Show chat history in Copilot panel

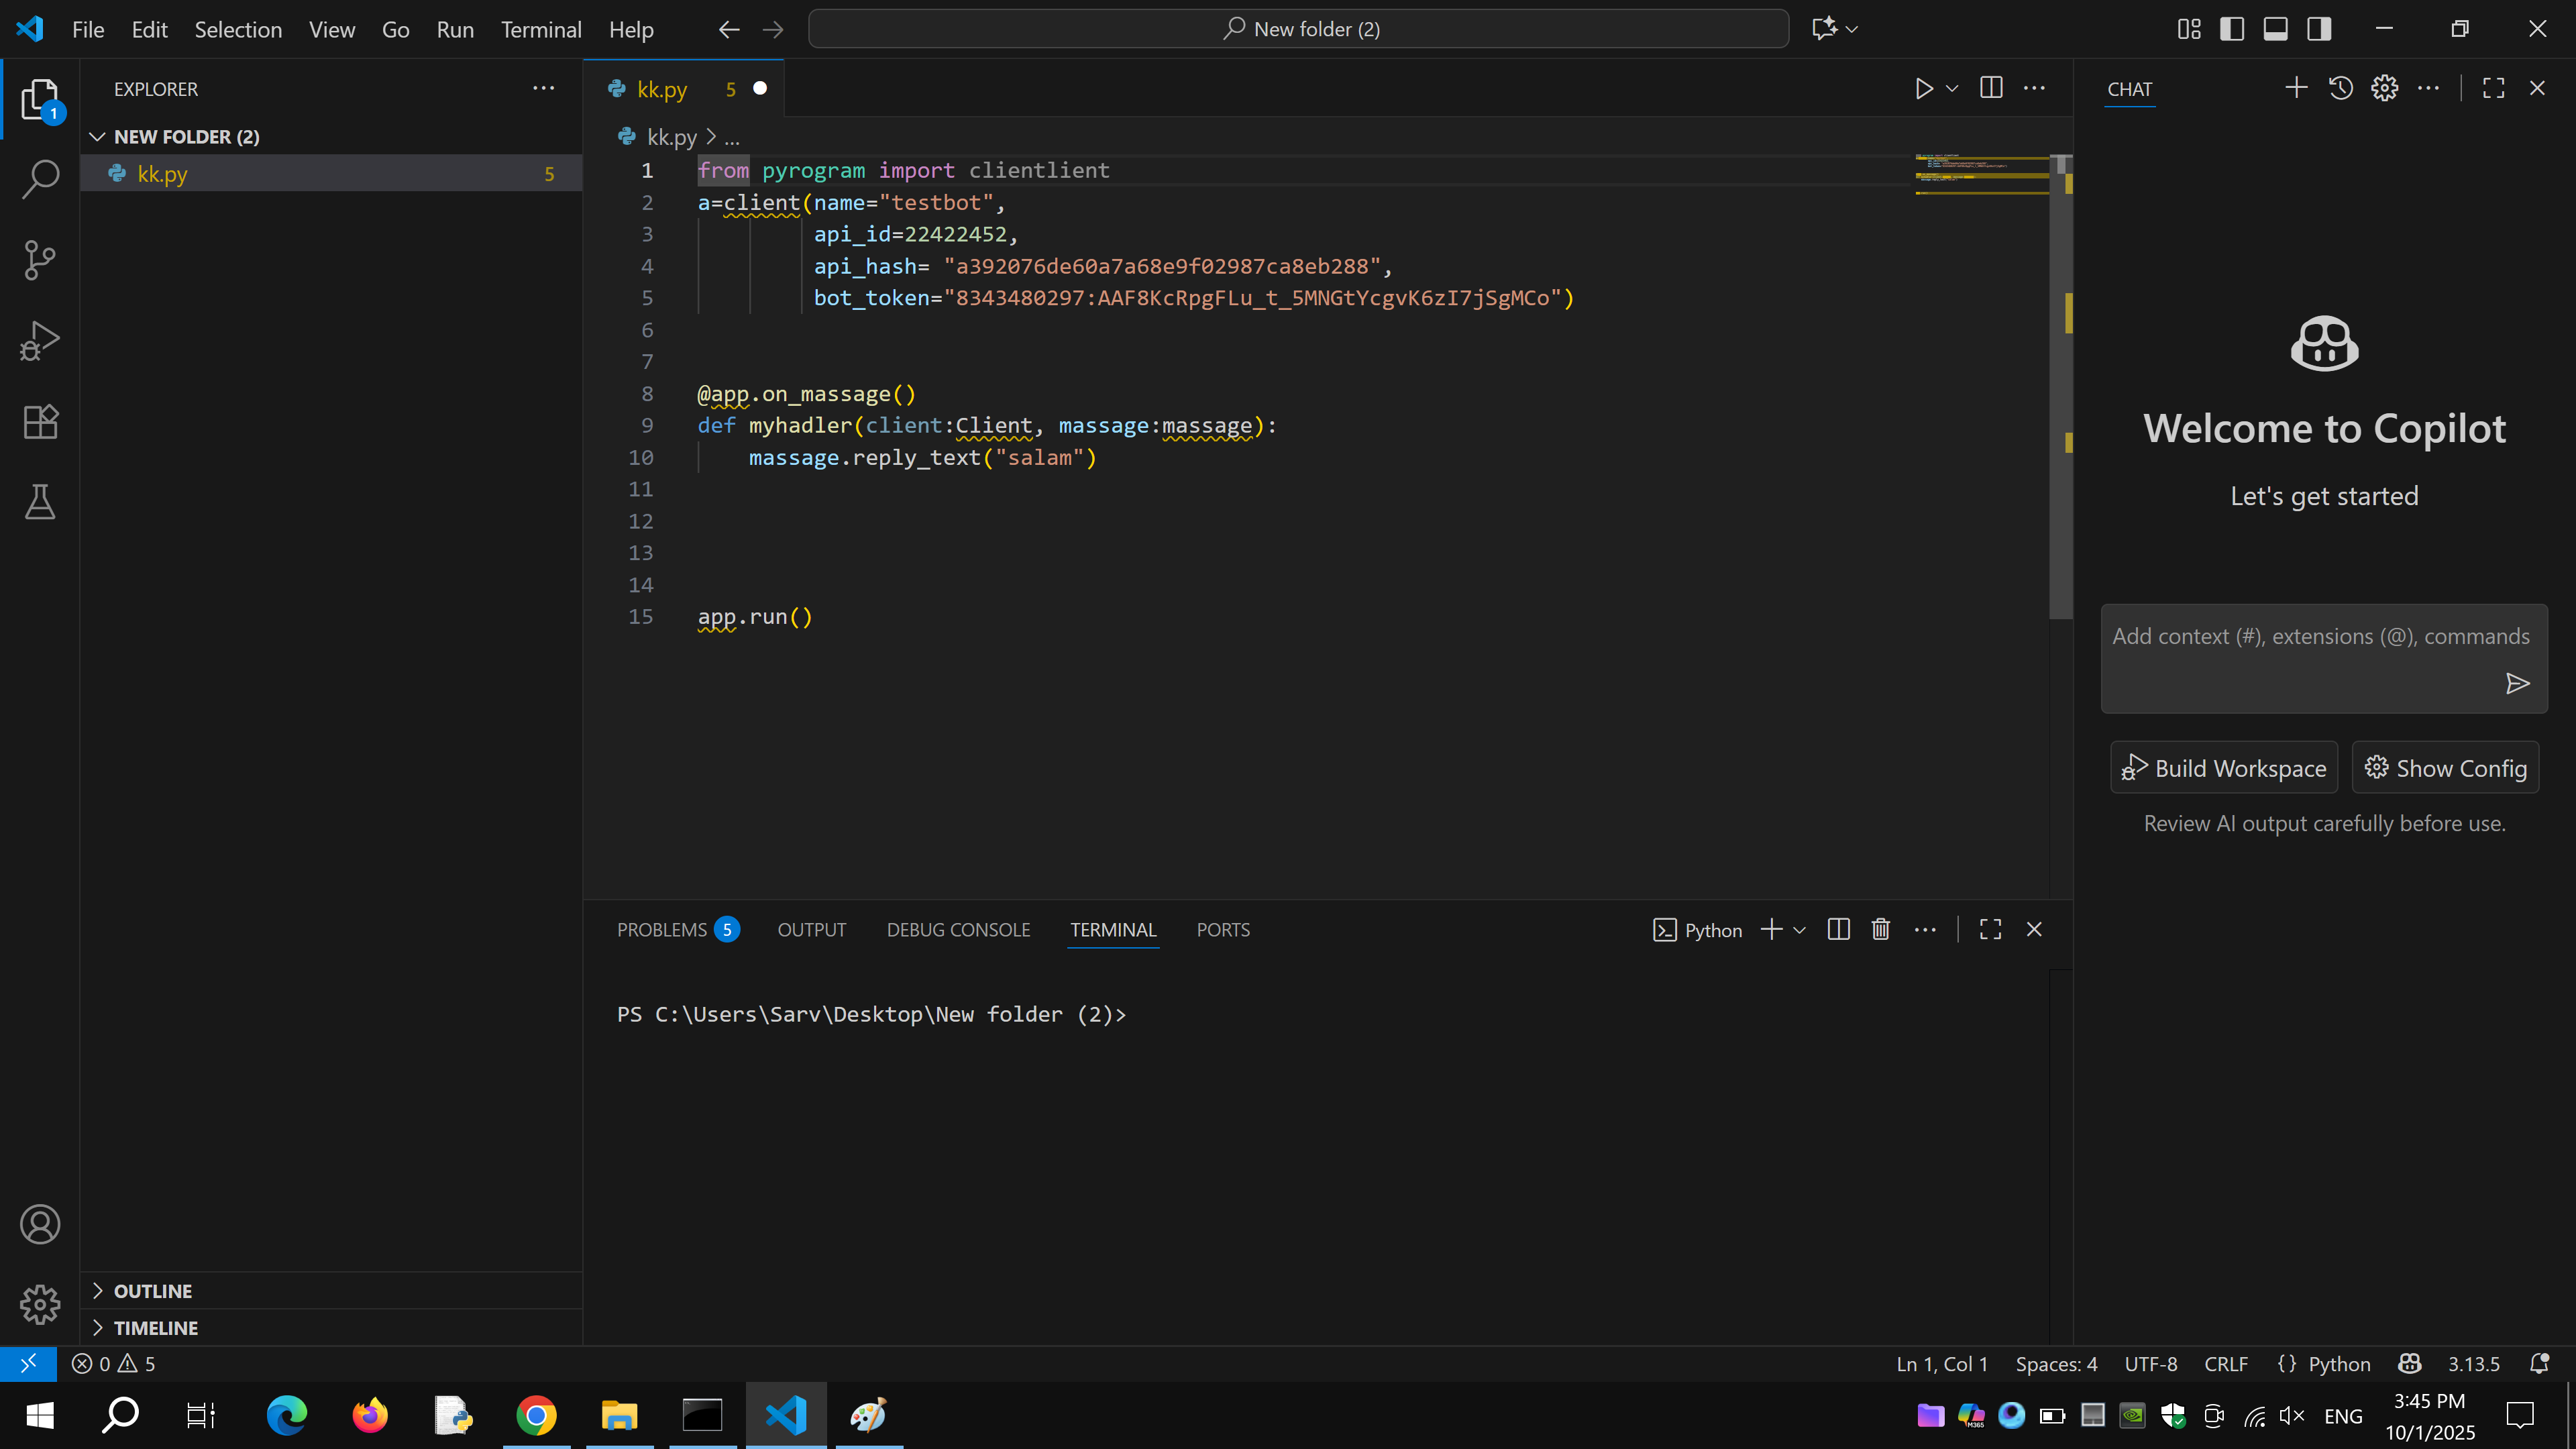2340,88
